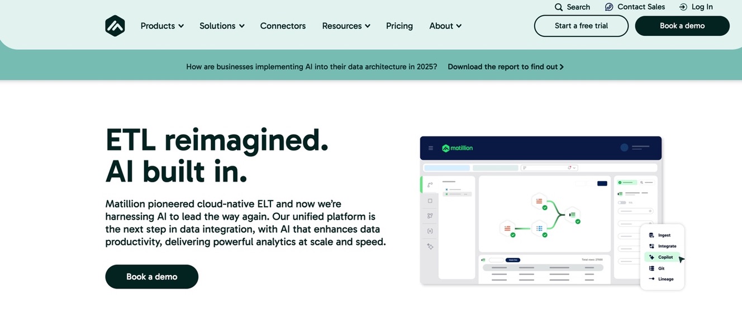Expand the Solutions dropdown menu

point(222,26)
